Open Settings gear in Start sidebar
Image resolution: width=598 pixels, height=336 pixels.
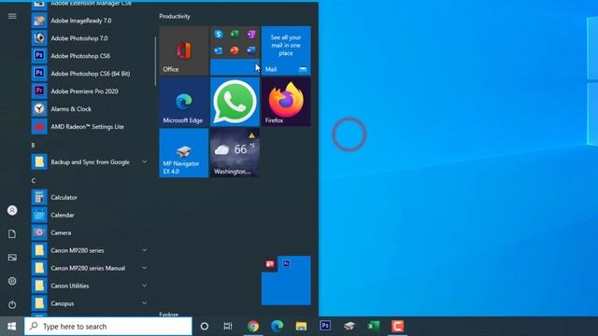pyautogui.click(x=12, y=281)
